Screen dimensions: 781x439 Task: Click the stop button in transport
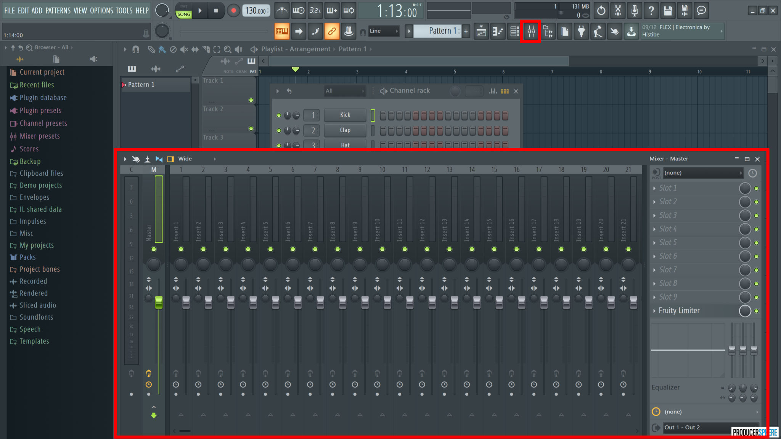tap(215, 11)
